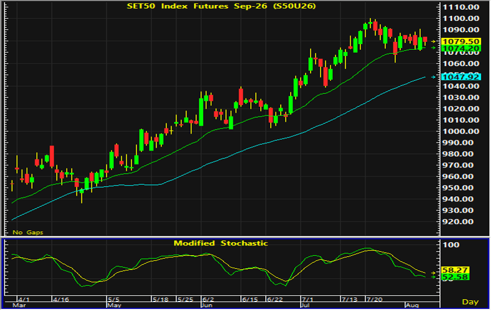Click the green 1074.20 moving average label
This screenshot has height=310, width=491.
460,48
